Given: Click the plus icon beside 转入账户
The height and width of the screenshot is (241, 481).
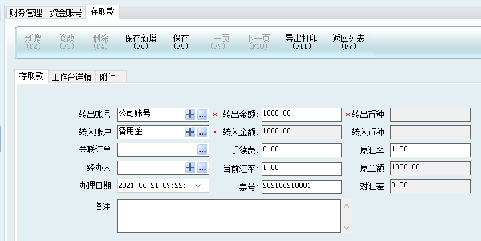Looking at the screenshot, I should [191, 133].
